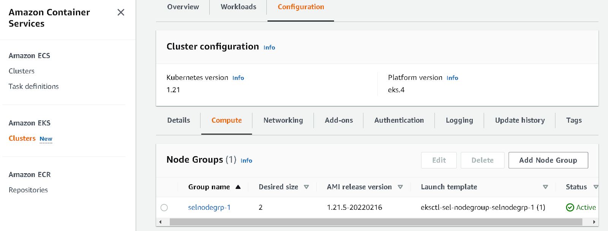Click the Desired size column header
The width and height of the screenshot is (608, 231).
coord(278,187)
